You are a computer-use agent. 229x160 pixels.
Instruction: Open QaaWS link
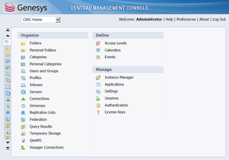coord(35,140)
